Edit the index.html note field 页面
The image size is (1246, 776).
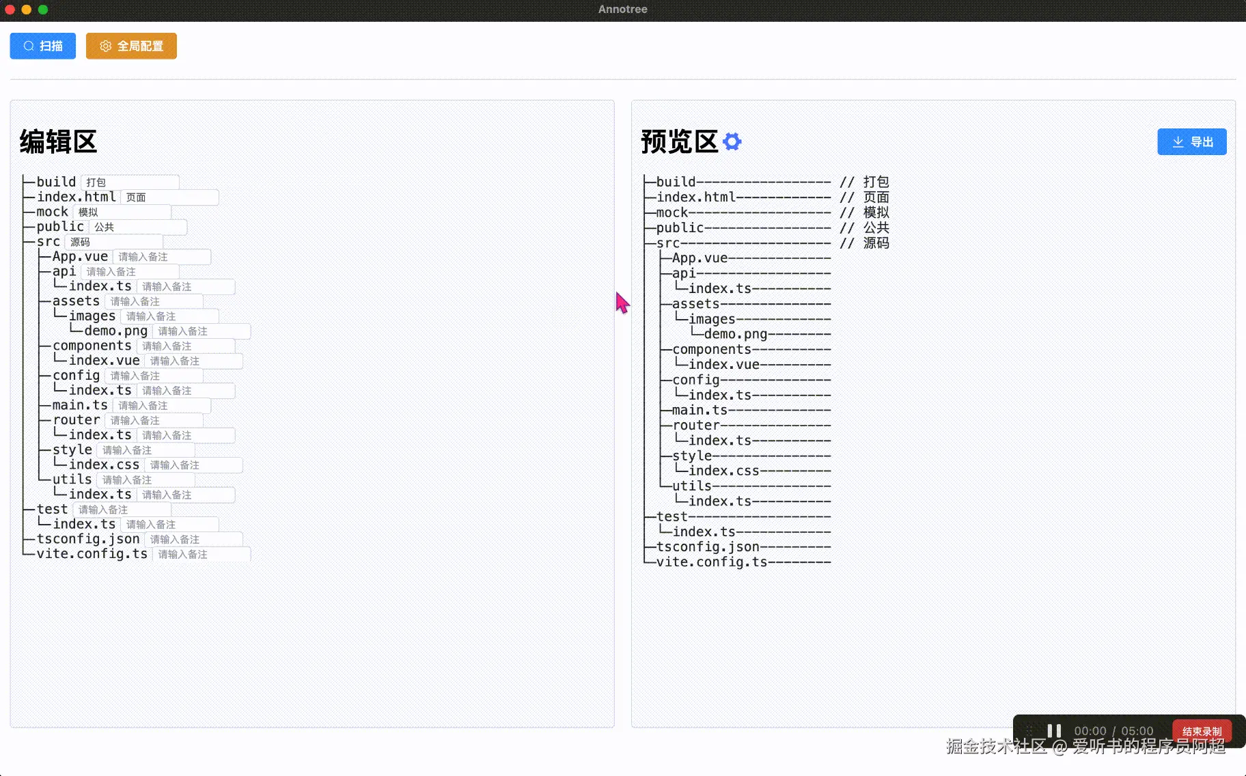(169, 197)
